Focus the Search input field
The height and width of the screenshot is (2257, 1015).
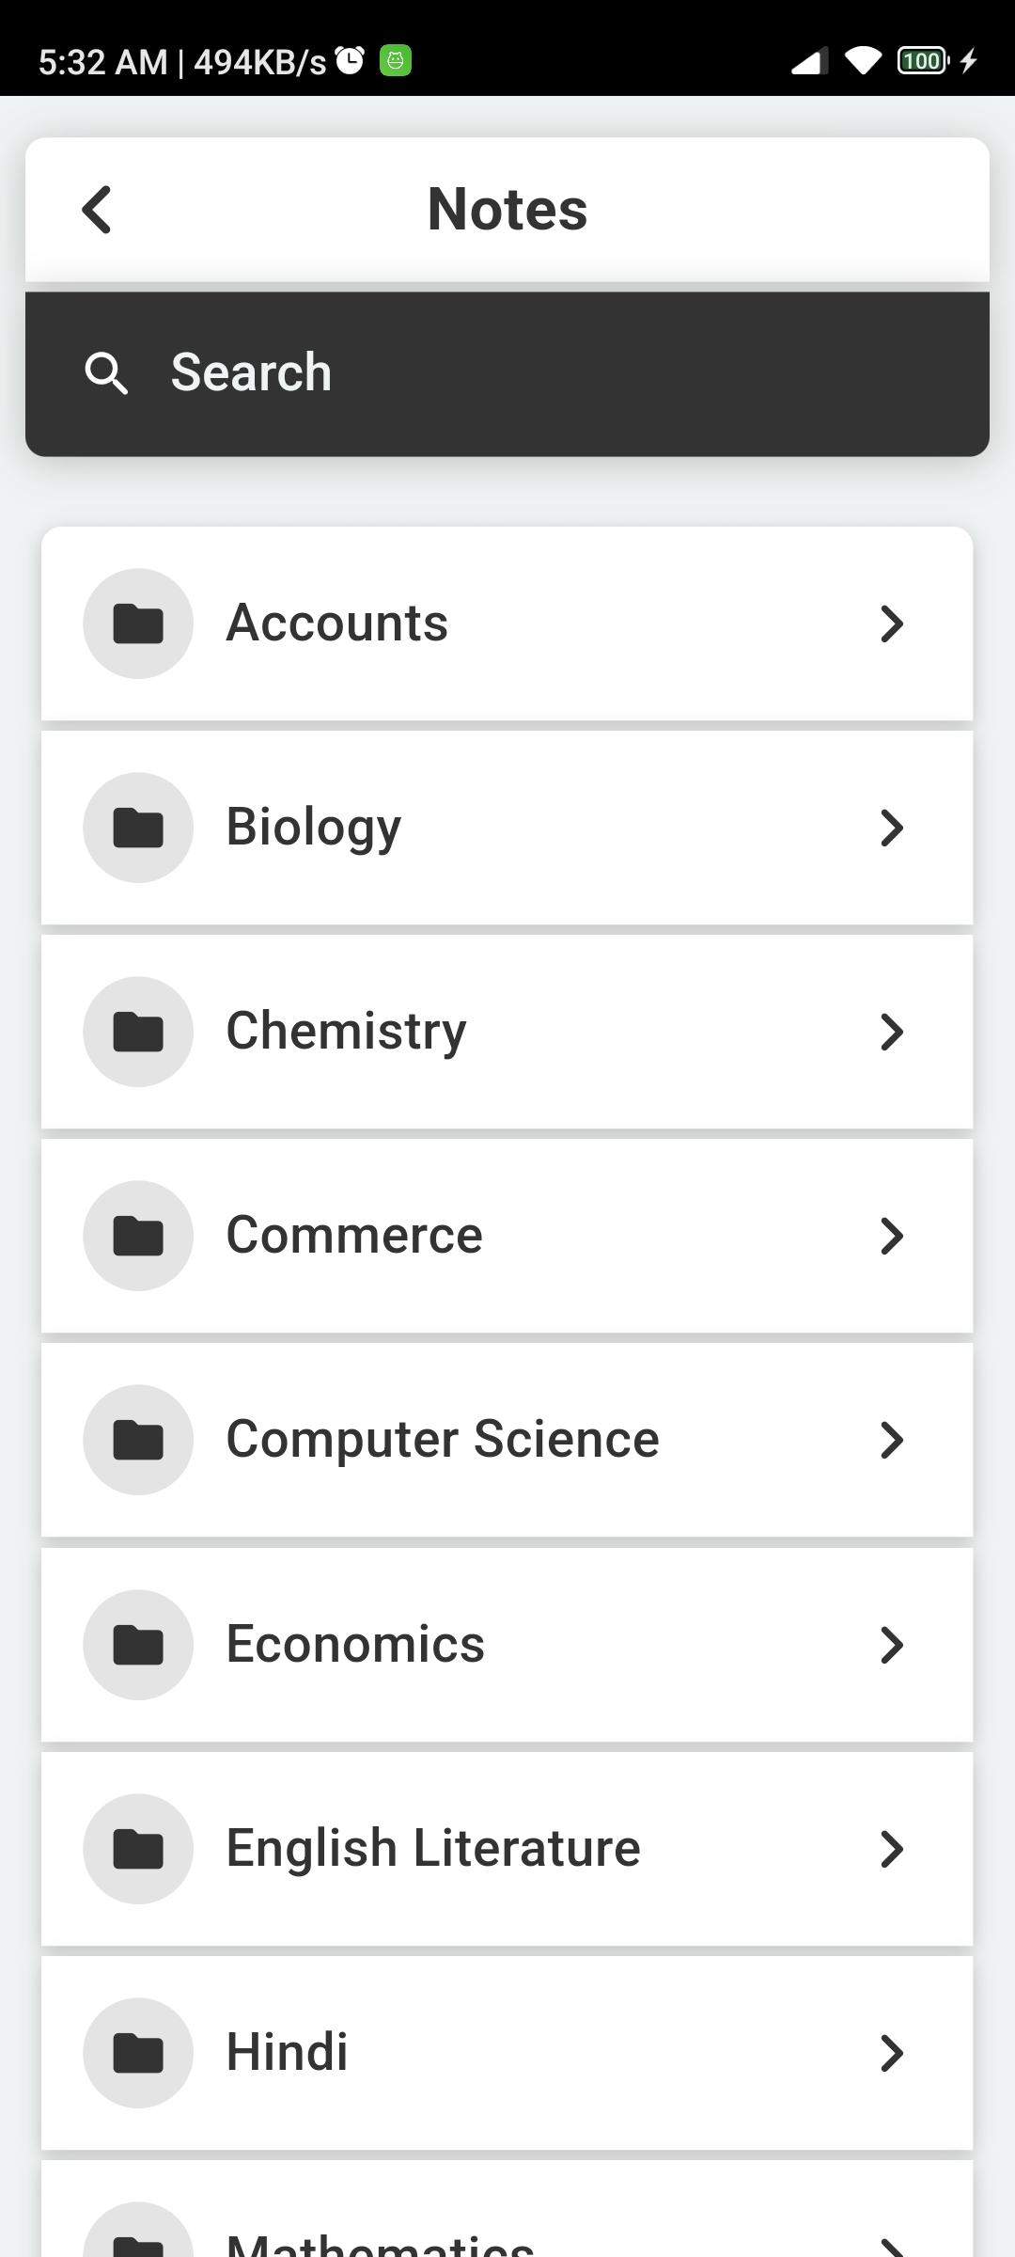(507, 373)
